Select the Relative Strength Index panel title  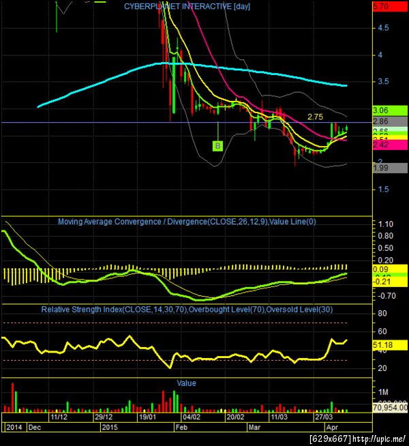click(x=187, y=310)
